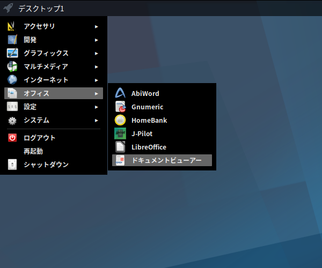
Task: Select the システム menu category
Action: point(54,120)
